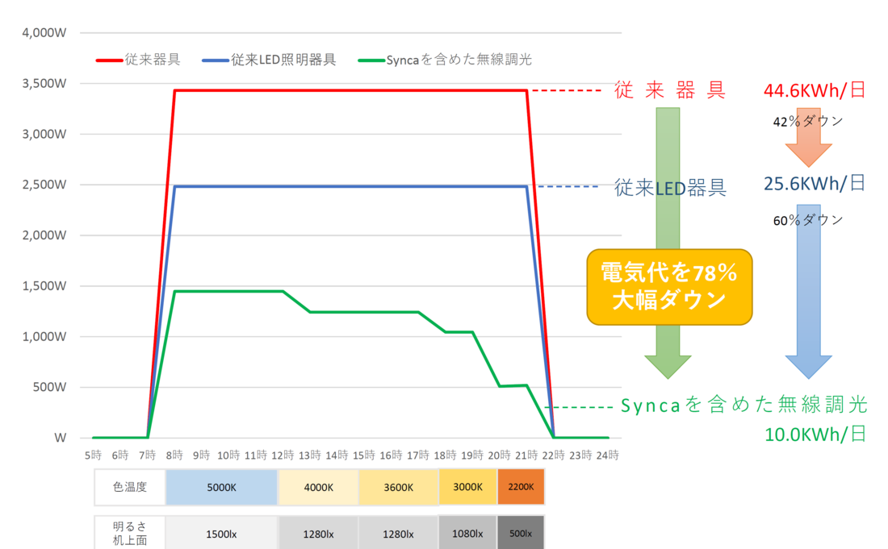The height and width of the screenshot is (549, 888).
Task: Select the 3600K color temperature cell
Action: (x=398, y=487)
